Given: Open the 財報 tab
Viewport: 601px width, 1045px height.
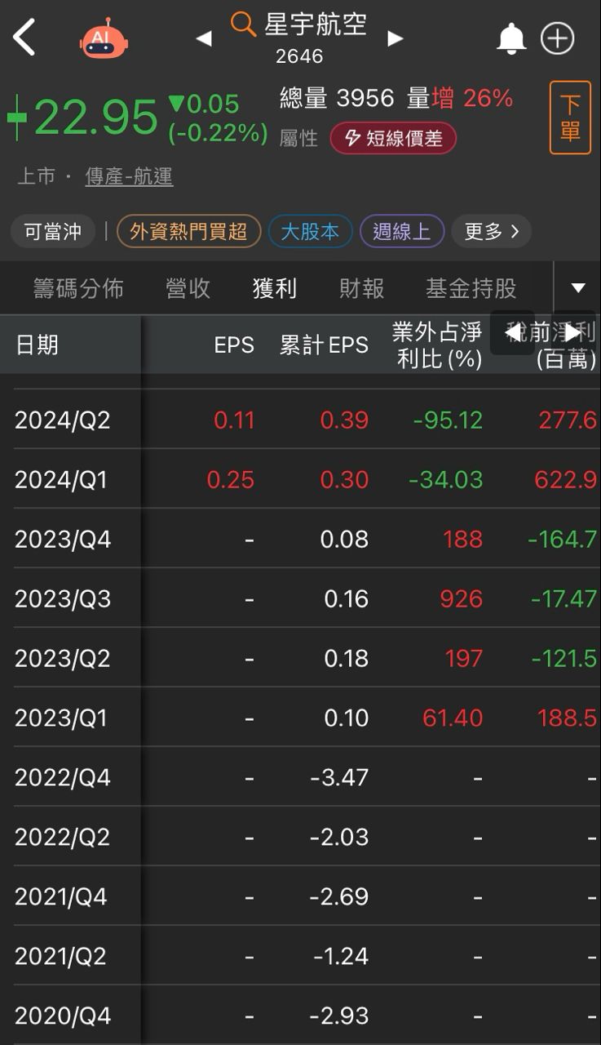Looking at the screenshot, I should tap(361, 288).
